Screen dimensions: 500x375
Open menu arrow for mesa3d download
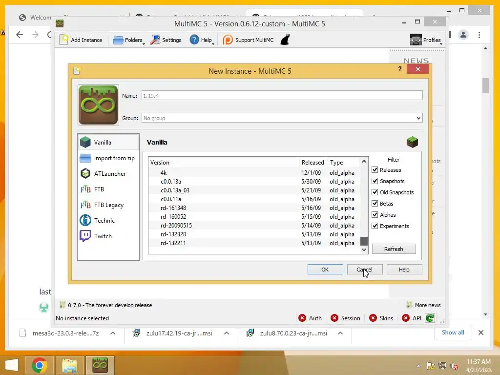tap(113, 333)
